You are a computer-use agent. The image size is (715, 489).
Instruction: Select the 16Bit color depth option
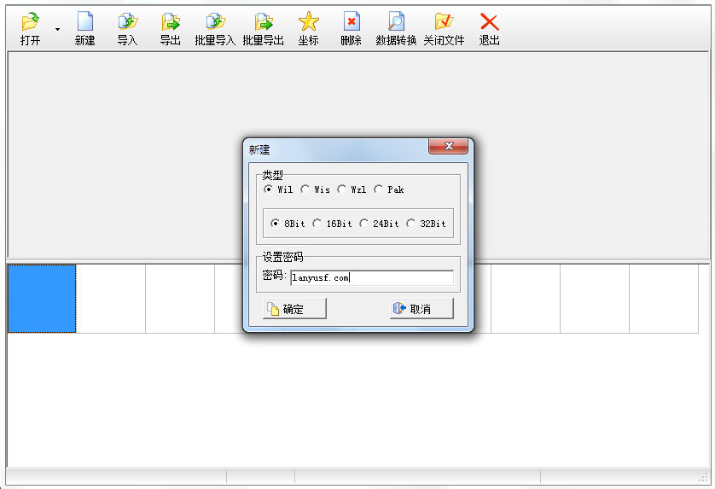317,224
